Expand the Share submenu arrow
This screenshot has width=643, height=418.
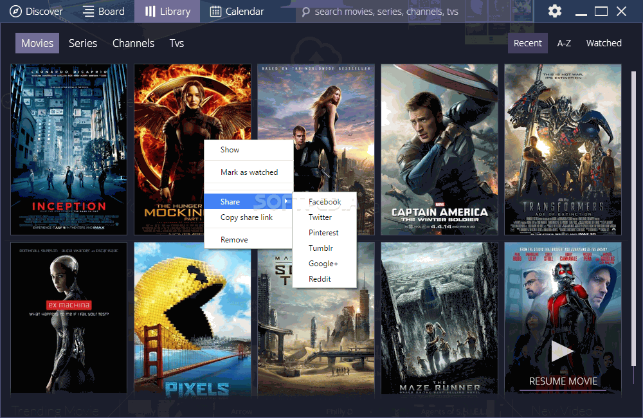pos(286,201)
